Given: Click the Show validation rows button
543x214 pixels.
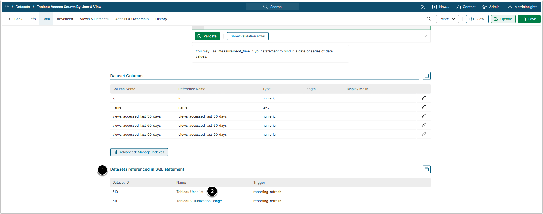Looking at the screenshot, I should (247, 36).
